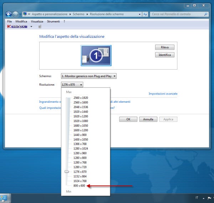Screen dimensions: 214x203
Task: Select 2560 x 1600 resolution
Action: click(x=81, y=102)
